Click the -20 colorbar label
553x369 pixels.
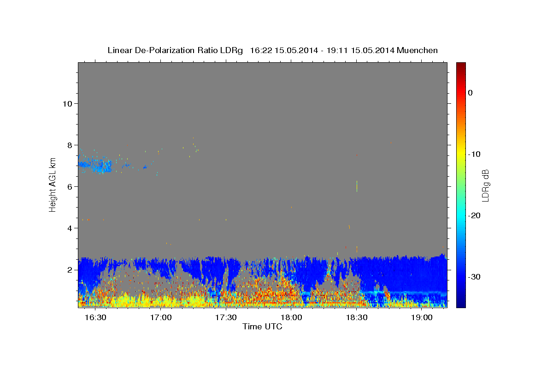pyautogui.click(x=474, y=215)
